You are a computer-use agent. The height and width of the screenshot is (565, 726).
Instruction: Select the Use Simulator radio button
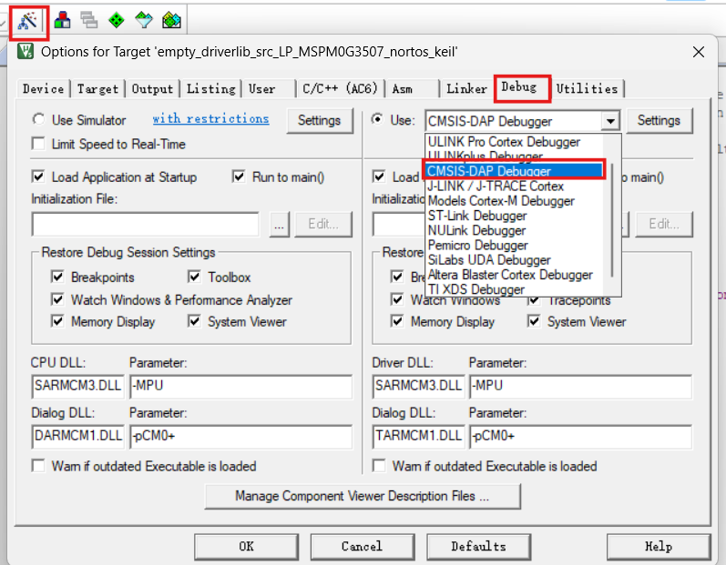39,120
